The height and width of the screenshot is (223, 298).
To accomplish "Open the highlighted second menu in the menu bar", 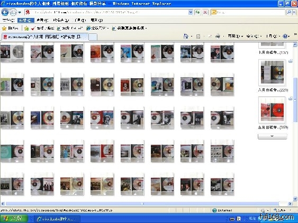I will click(25, 20).
